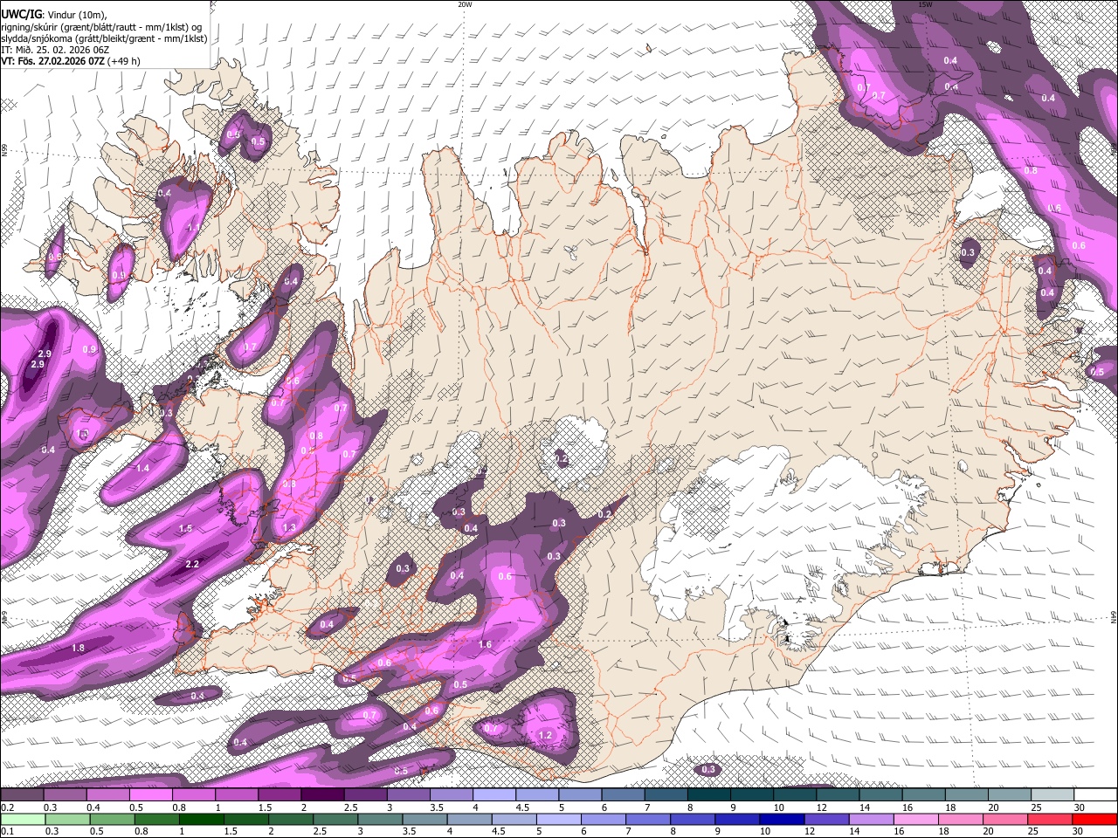Click the navy blue lower-row swatch labeled 10
Image resolution: width=1118 pixels, height=838 pixels.
782,819
